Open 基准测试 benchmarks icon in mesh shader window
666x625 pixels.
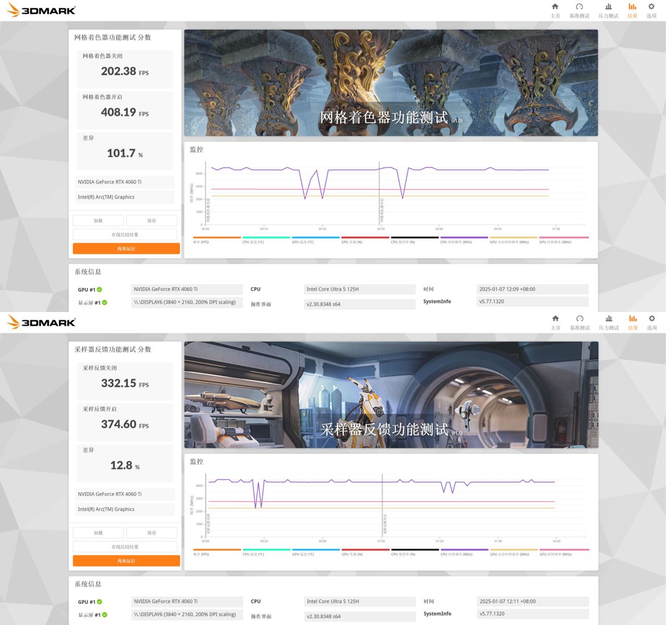(x=579, y=10)
